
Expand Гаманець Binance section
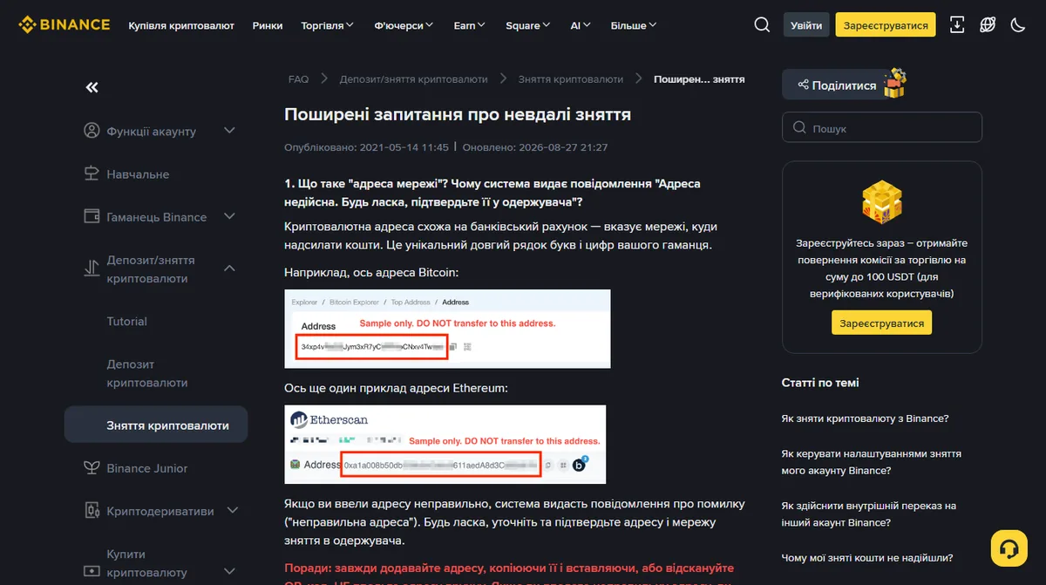(x=230, y=216)
